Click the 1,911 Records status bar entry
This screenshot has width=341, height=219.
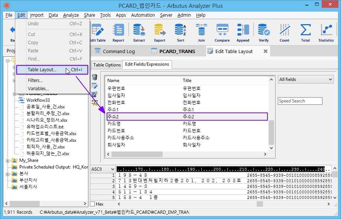point(18,212)
